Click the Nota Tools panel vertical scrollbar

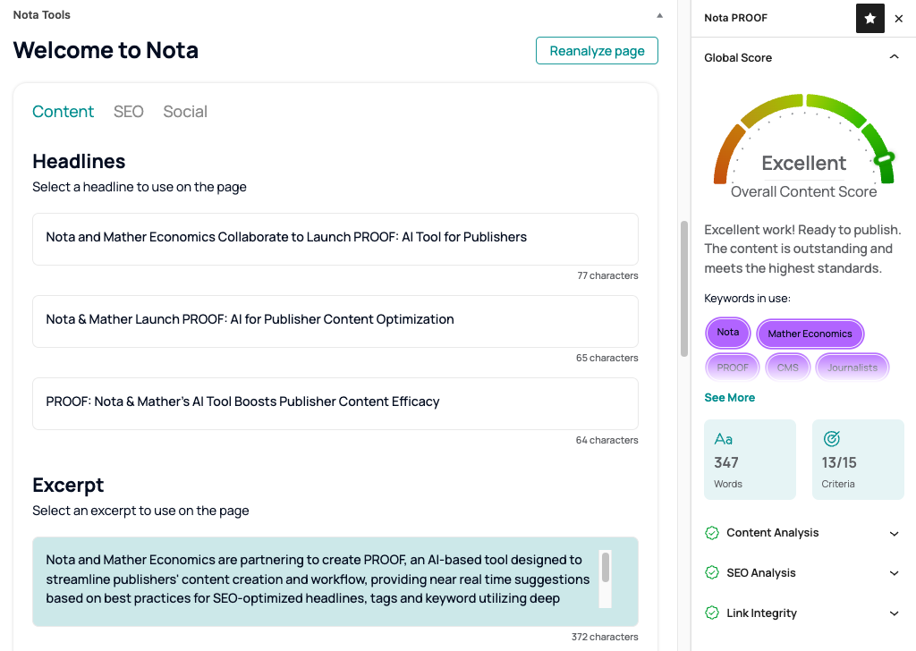[684, 289]
